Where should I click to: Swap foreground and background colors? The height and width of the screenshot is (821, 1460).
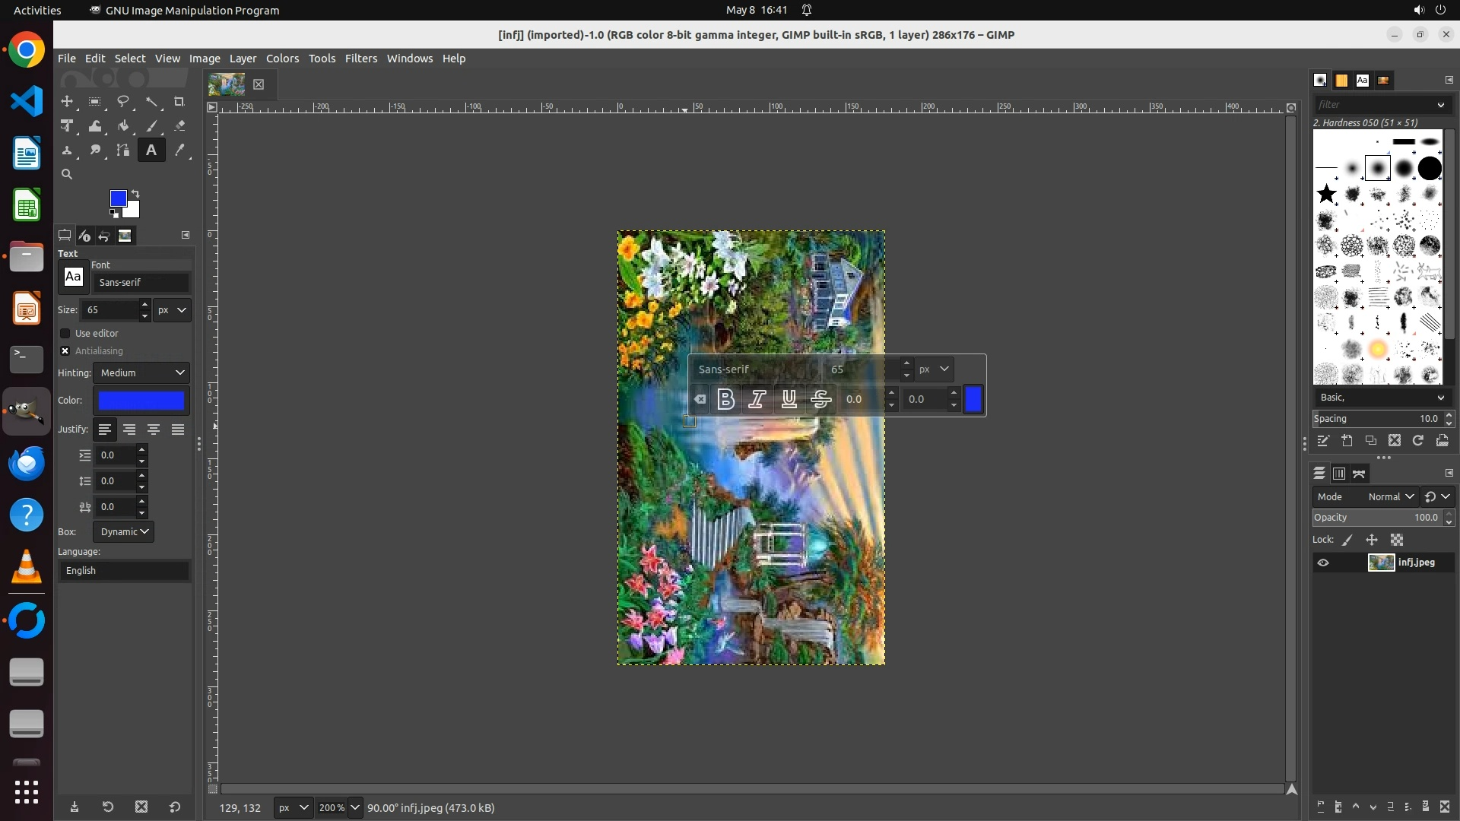click(x=135, y=193)
